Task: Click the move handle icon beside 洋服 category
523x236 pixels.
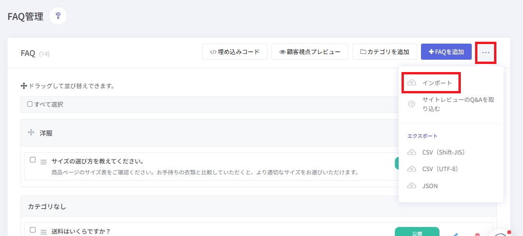Action: coord(31,133)
